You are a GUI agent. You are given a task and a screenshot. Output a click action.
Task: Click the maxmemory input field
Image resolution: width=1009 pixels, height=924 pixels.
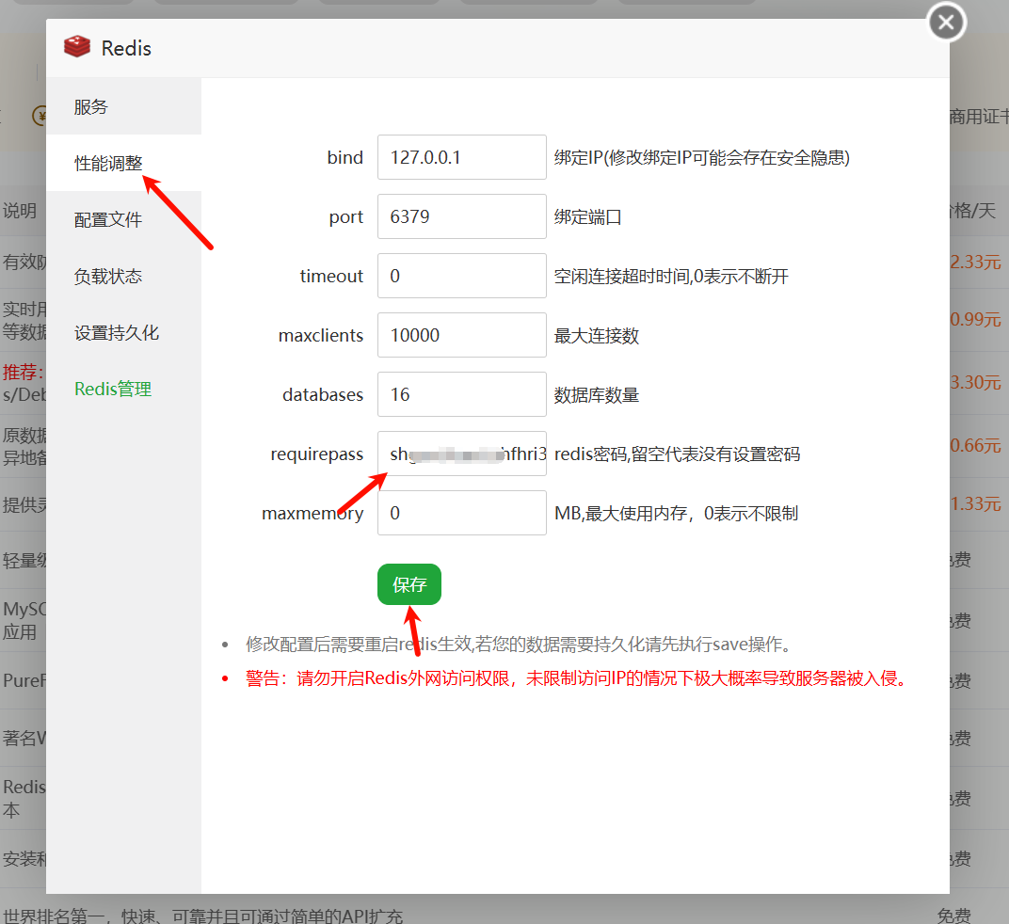coord(461,513)
